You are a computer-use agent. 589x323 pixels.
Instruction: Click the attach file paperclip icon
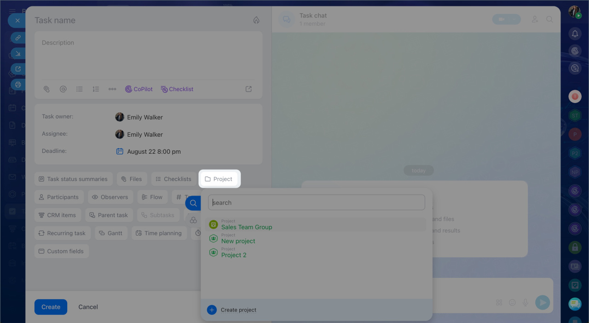[46, 89]
